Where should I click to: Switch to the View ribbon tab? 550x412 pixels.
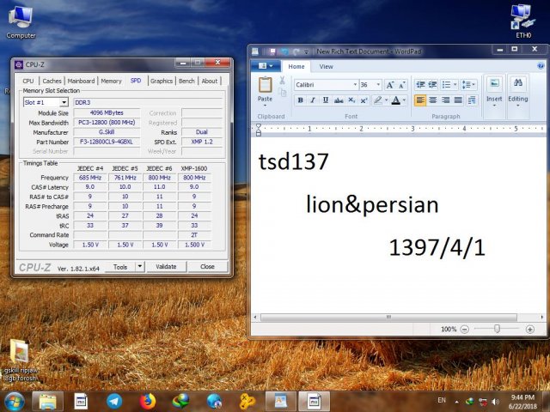326,67
